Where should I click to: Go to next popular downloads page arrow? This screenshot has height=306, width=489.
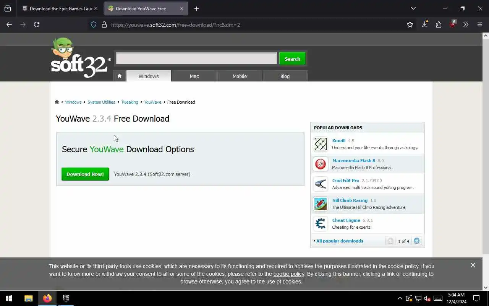(x=417, y=241)
